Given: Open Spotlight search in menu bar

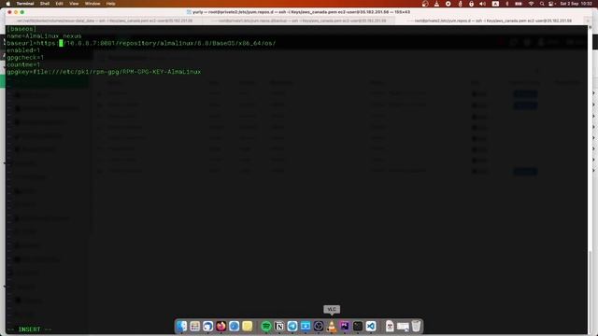Looking at the screenshot, I should click(x=542, y=4).
